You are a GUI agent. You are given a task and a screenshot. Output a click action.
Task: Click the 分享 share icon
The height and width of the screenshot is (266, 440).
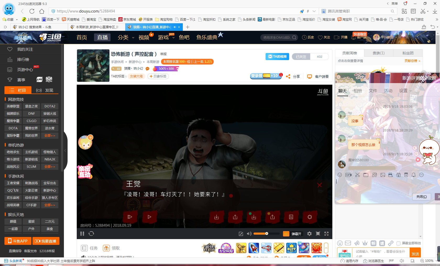(288, 76)
